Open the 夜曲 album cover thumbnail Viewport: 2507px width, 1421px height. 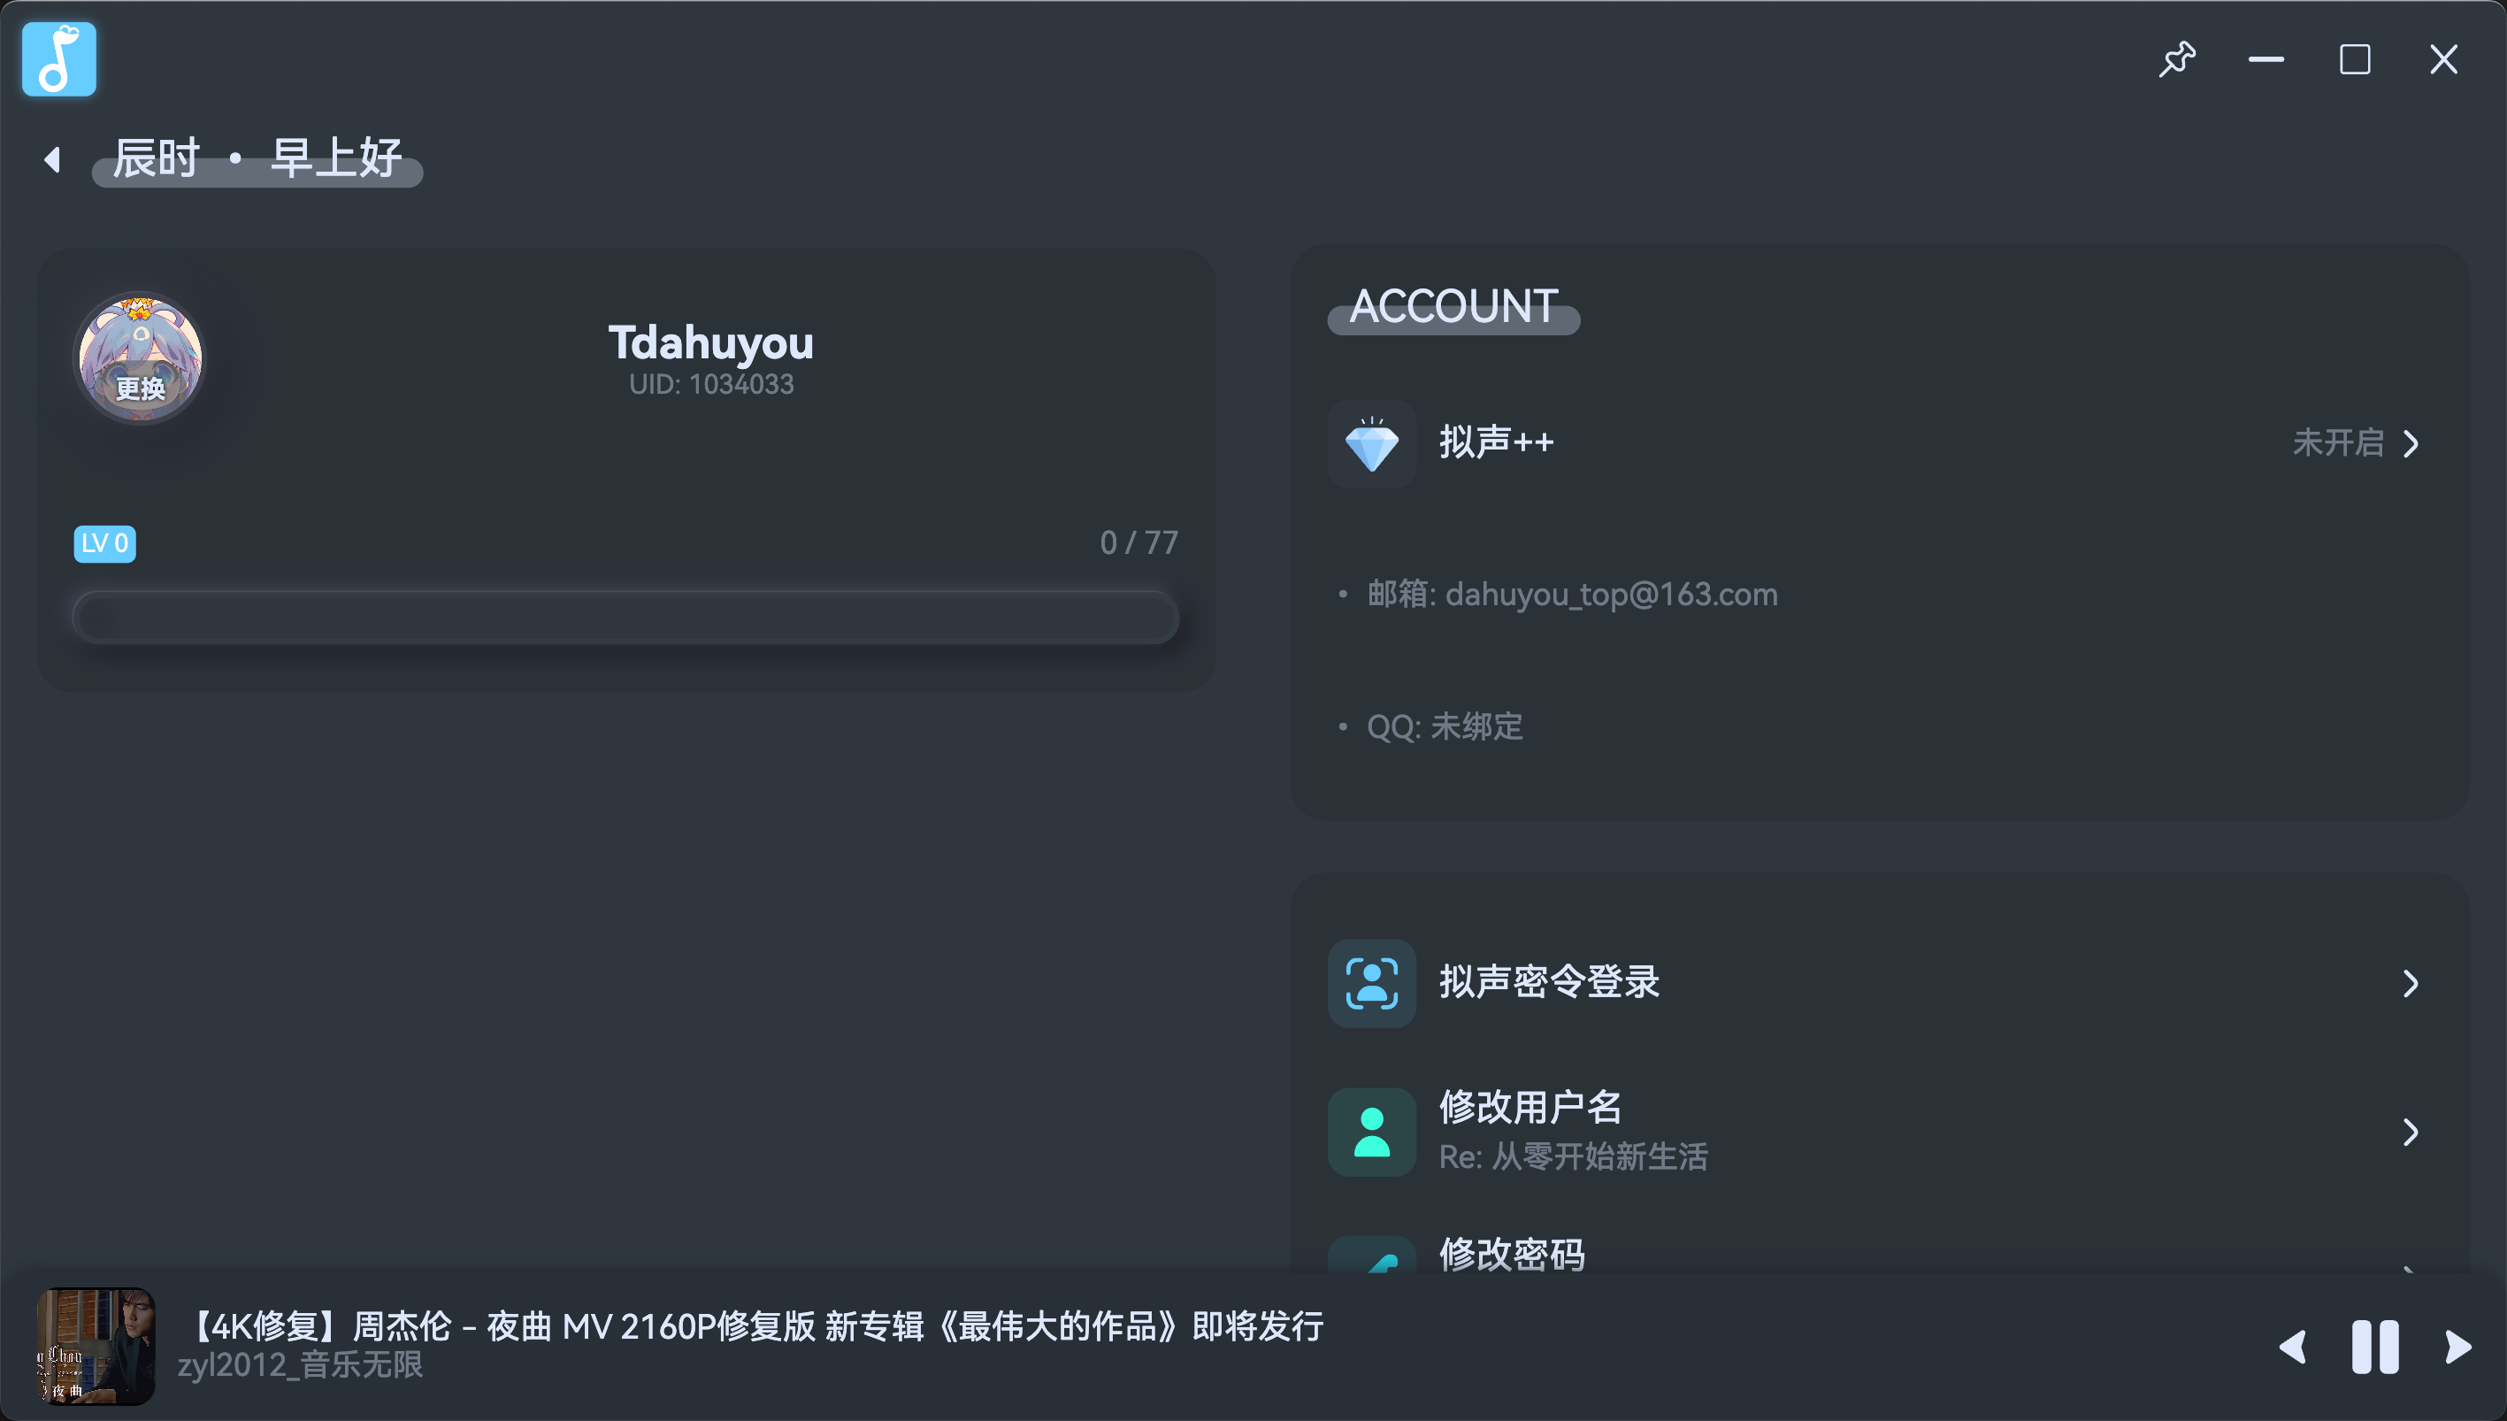[96, 1347]
